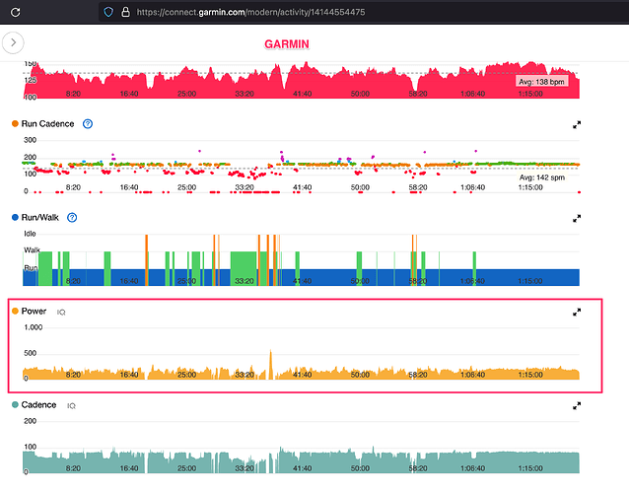629x493 pixels.
Task: Click the Avg: 142 spm label
Action: pos(540,178)
